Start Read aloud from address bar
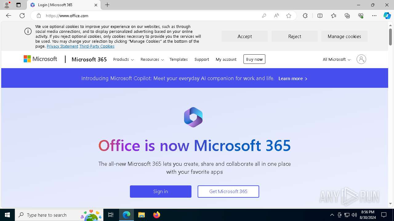Image resolution: width=394 pixels, height=221 pixels. (276, 16)
